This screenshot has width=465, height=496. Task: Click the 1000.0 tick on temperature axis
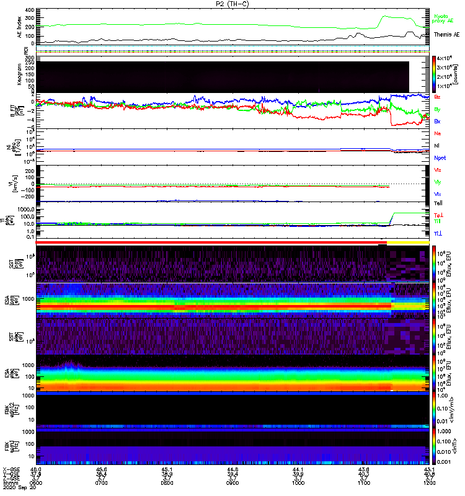[26, 210]
